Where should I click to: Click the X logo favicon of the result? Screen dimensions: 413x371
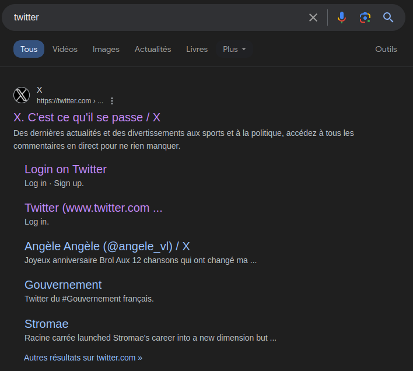22,95
